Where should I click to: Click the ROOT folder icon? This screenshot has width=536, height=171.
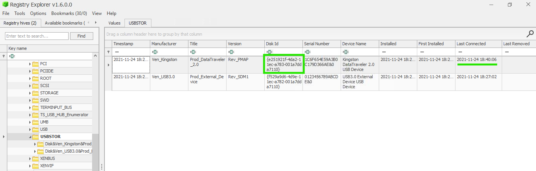(x=35, y=78)
